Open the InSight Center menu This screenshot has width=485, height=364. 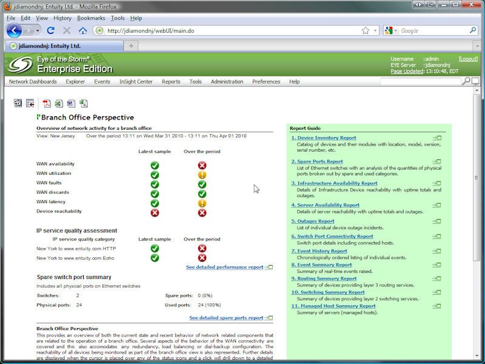click(136, 81)
